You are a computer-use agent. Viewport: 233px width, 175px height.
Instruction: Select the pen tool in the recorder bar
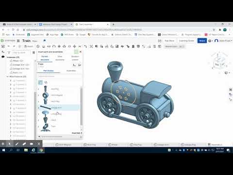click(x=17, y=144)
